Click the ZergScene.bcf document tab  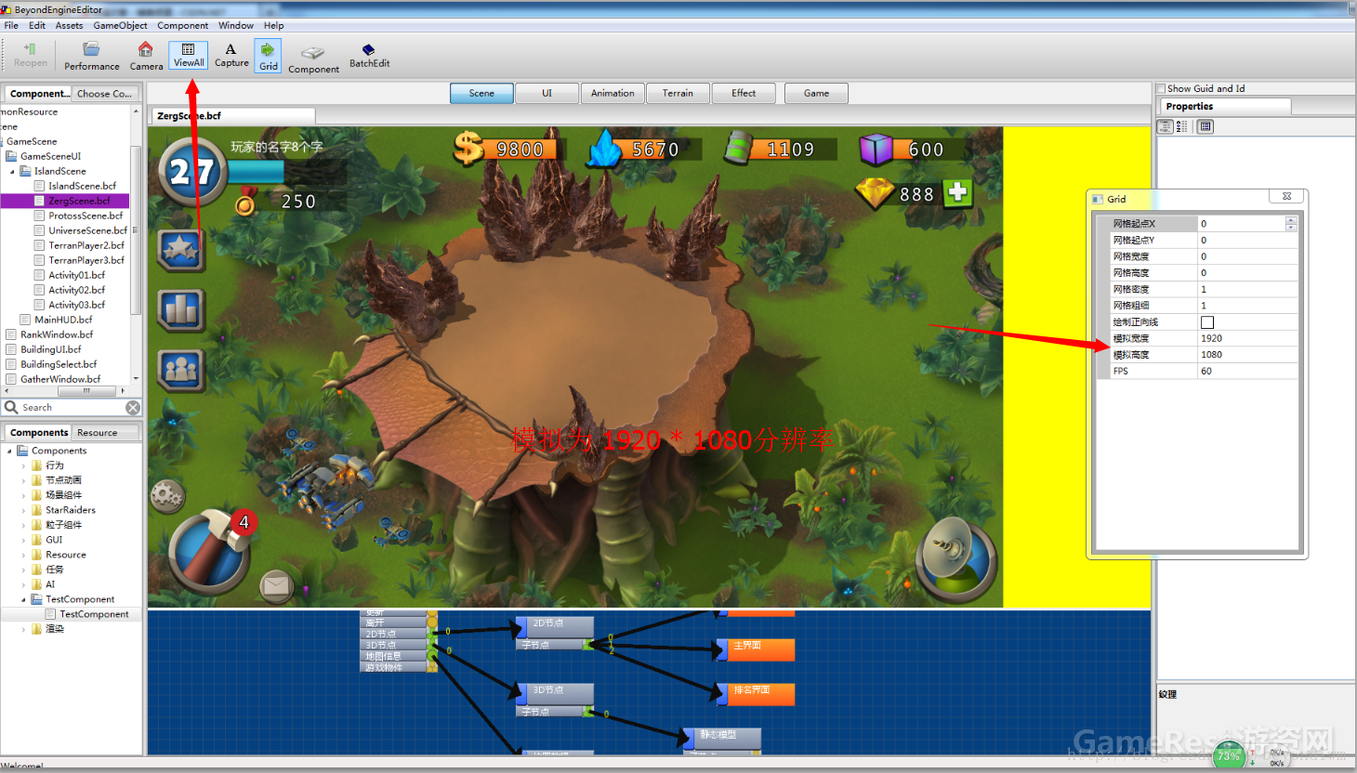(x=231, y=116)
